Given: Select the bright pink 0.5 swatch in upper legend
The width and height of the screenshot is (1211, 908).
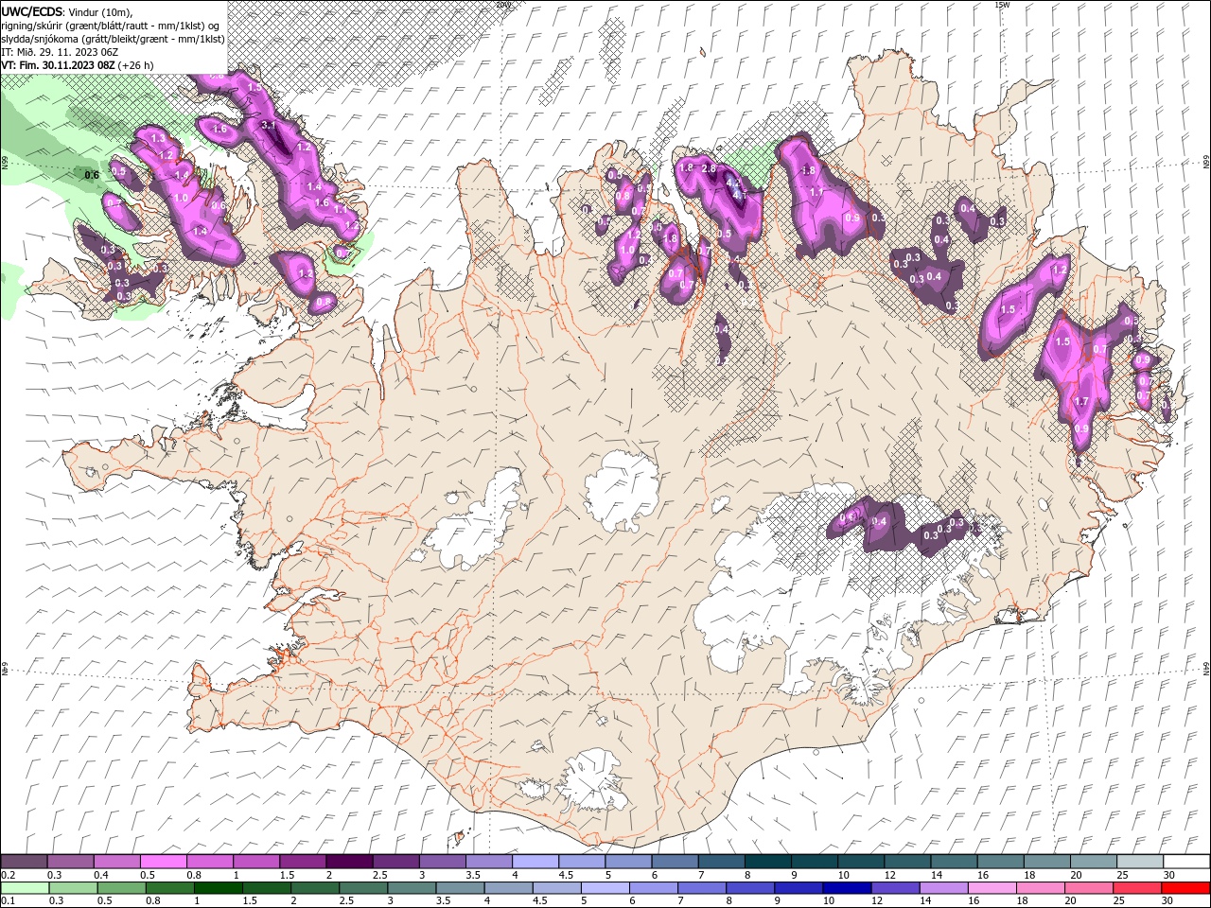Looking at the screenshot, I should coord(163,861).
